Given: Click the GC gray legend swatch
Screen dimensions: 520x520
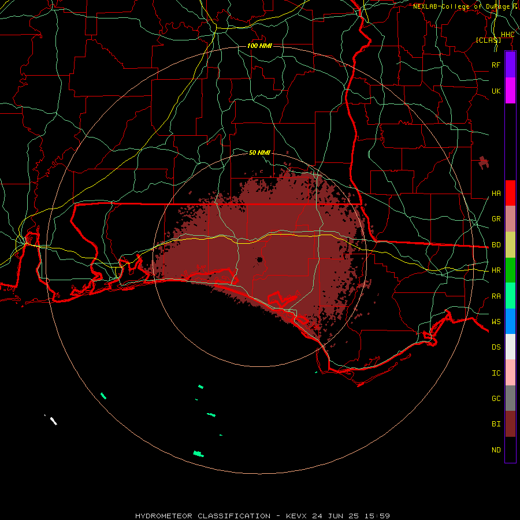Looking at the screenshot, I should coord(510,398).
